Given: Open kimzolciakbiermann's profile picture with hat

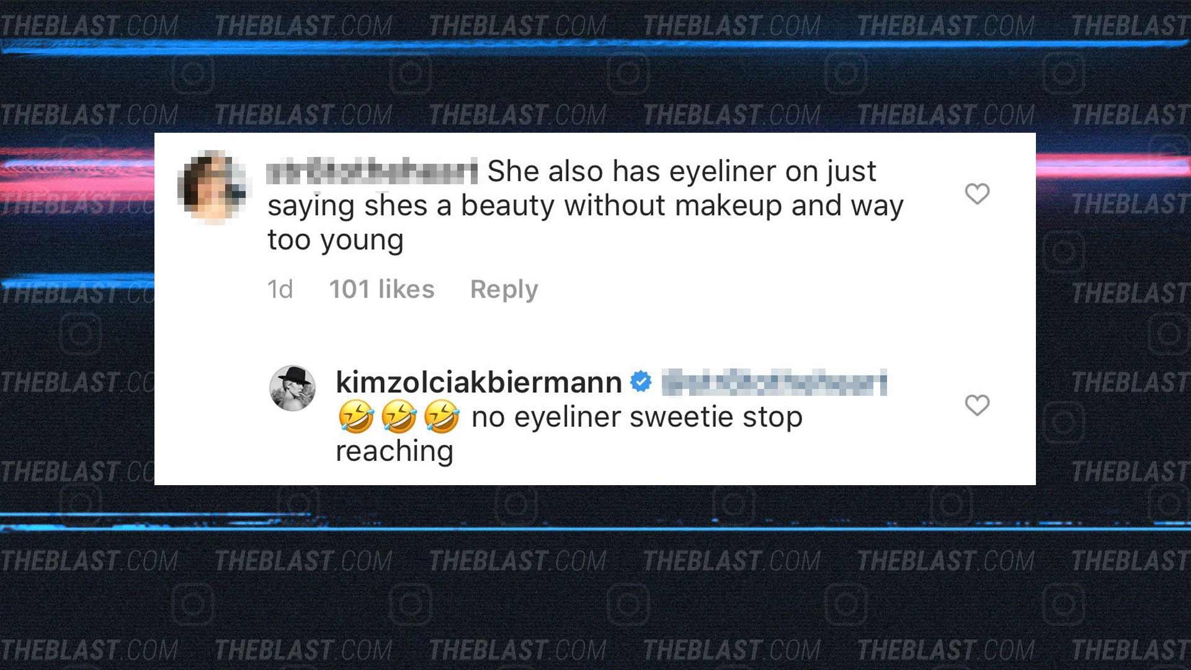Looking at the screenshot, I should pos(292,388).
